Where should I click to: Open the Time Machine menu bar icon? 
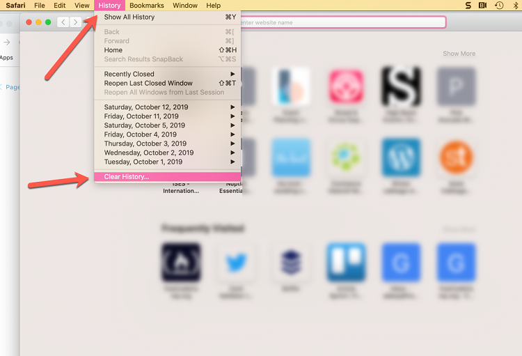click(499, 6)
